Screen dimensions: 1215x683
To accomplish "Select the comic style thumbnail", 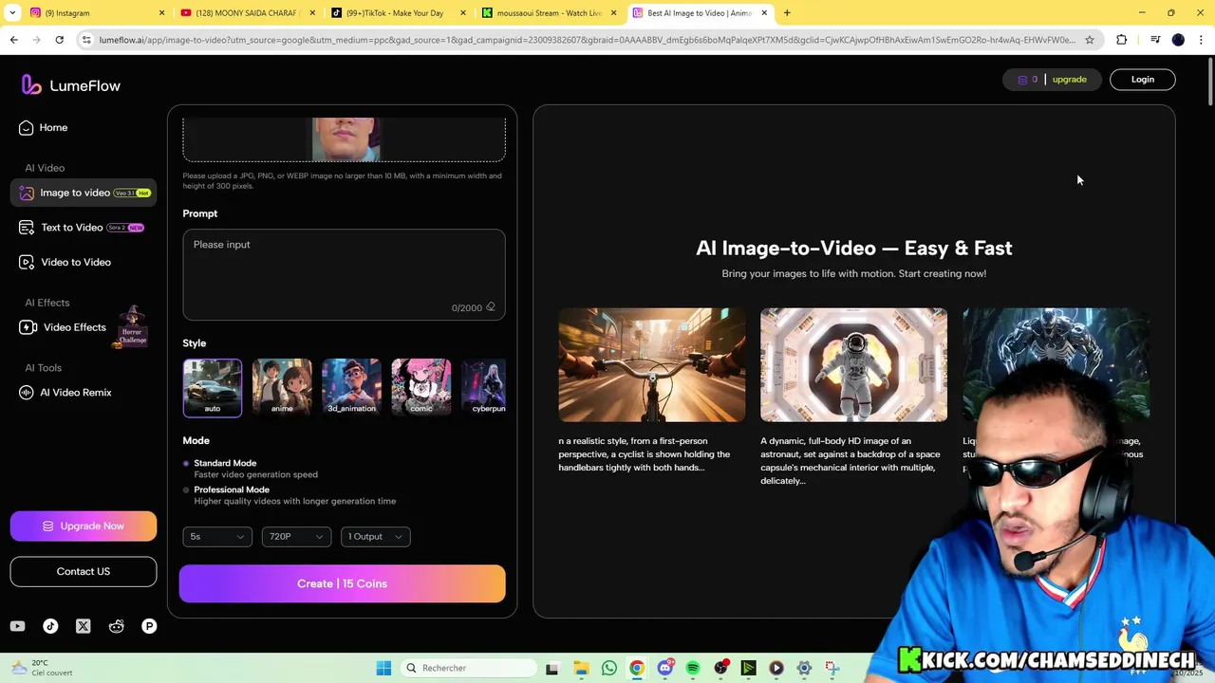I will (421, 388).
